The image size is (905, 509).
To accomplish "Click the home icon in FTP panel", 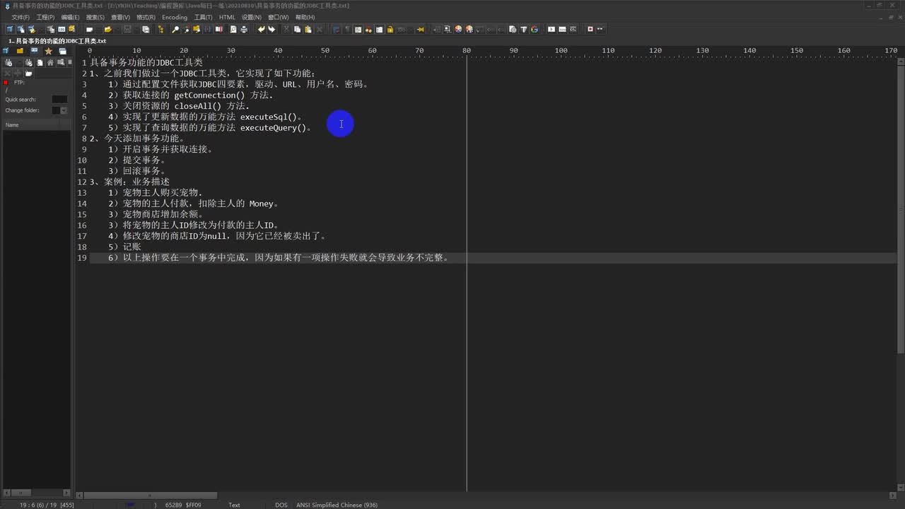I will pyautogui.click(x=50, y=63).
